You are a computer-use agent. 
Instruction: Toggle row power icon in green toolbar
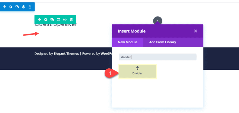65,20
